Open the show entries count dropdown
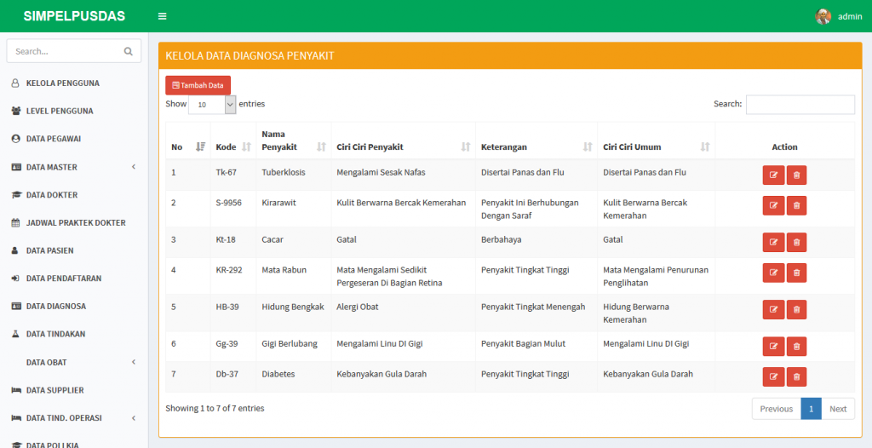872x448 pixels. click(x=212, y=104)
